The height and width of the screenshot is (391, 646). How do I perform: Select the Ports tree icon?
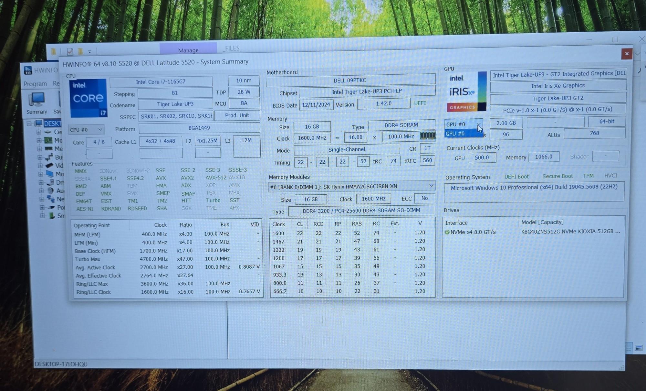coord(51,207)
